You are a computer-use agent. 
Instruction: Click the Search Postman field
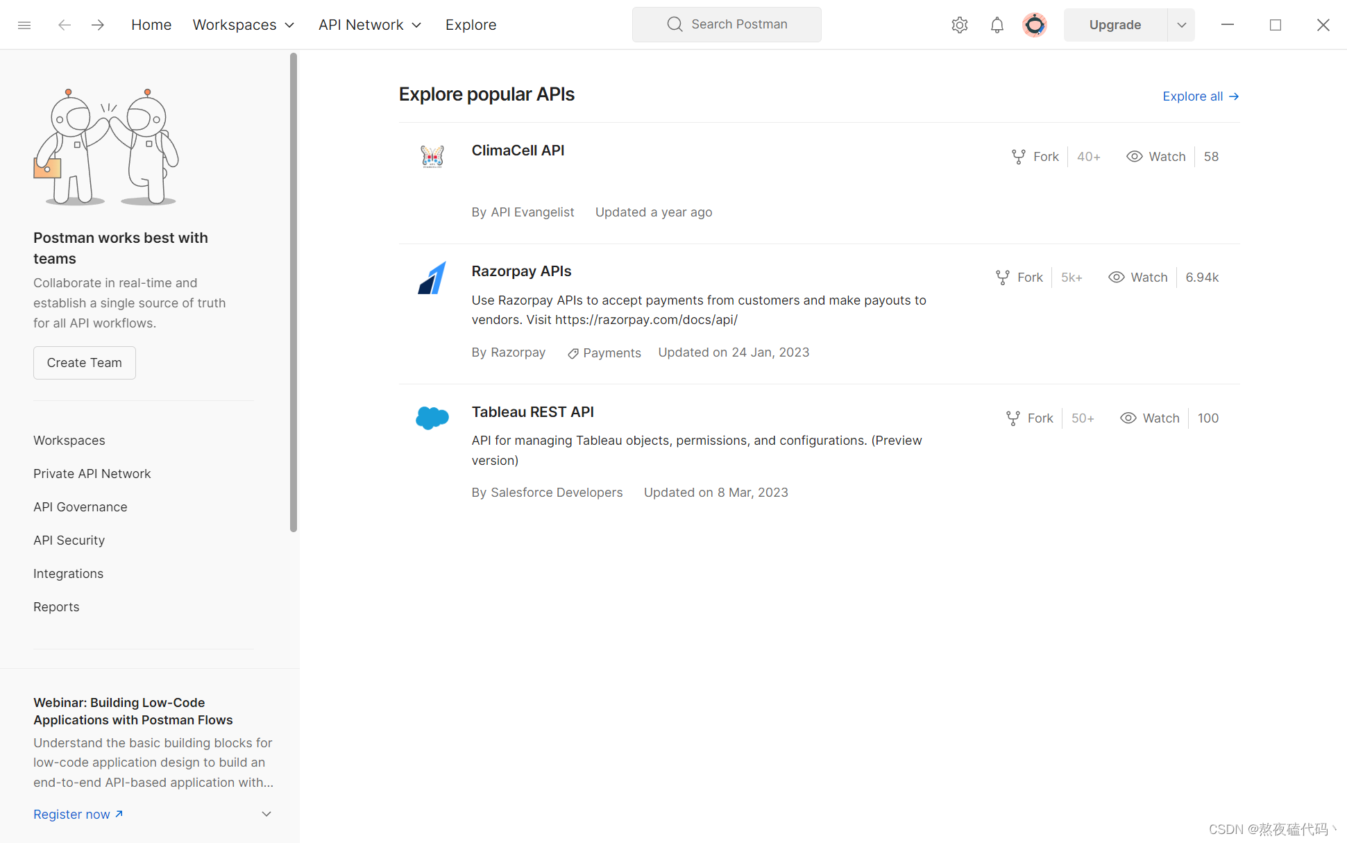coord(727,25)
